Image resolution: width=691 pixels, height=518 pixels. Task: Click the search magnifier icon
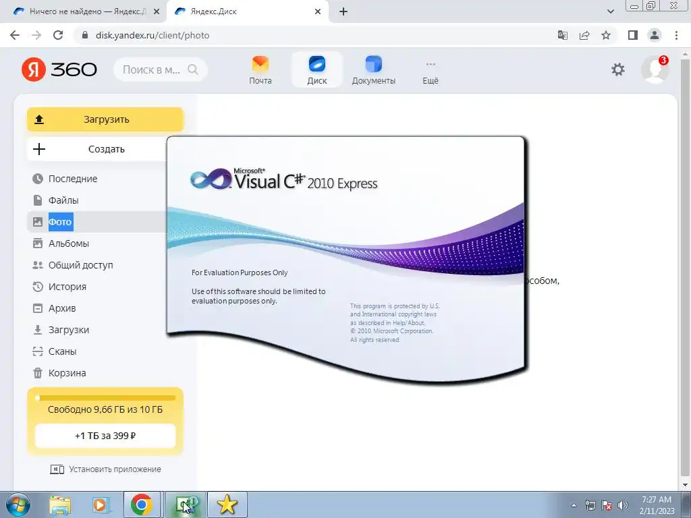(x=193, y=69)
